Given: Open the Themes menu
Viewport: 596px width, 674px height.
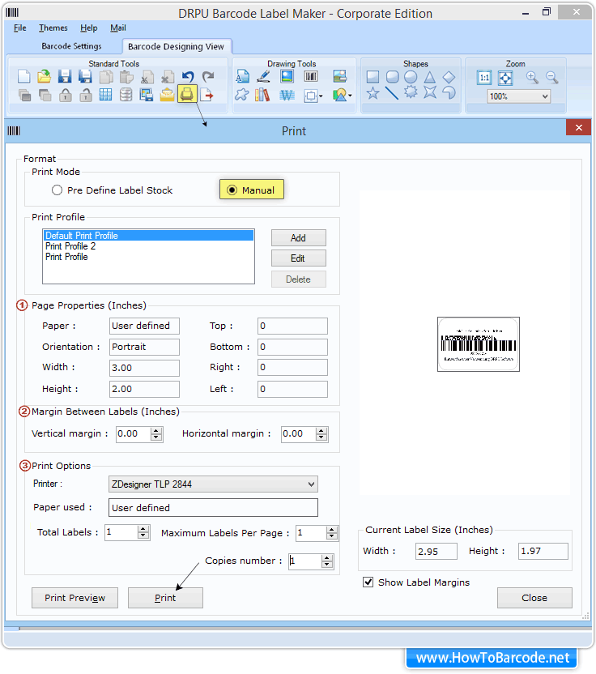Looking at the screenshot, I should click(x=53, y=28).
